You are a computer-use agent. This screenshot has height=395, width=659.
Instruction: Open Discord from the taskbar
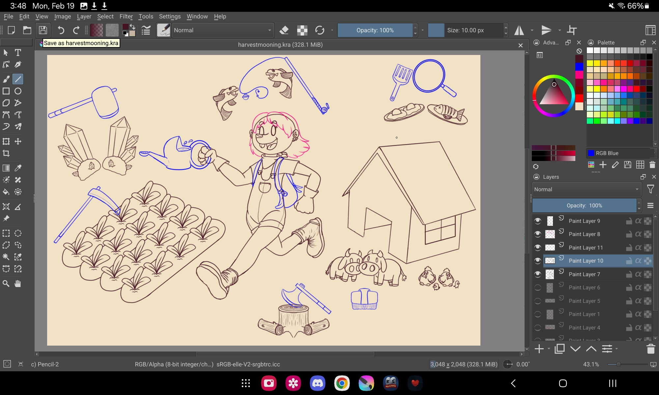click(318, 383)
